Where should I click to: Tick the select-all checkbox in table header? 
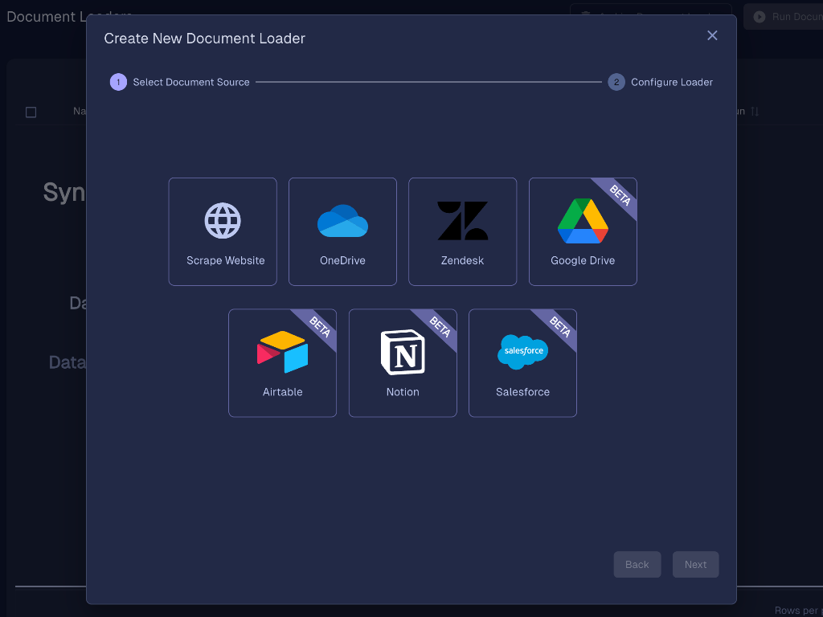tap(31, 112)
